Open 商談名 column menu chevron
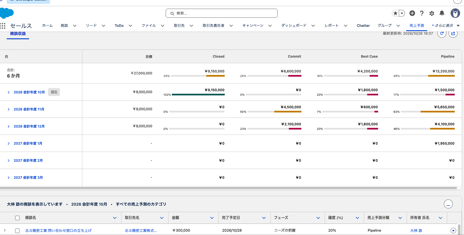Image resolution: width=464 pixels, height=235 pixels. 115,218
